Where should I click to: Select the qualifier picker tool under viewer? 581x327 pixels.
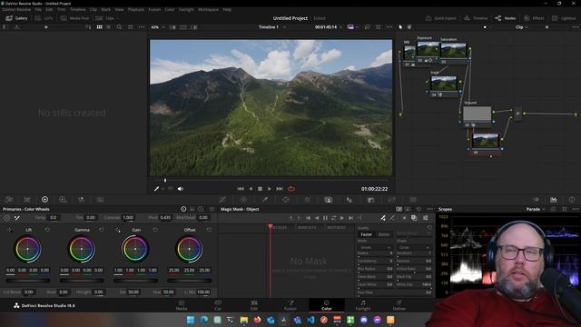(157, 189)
